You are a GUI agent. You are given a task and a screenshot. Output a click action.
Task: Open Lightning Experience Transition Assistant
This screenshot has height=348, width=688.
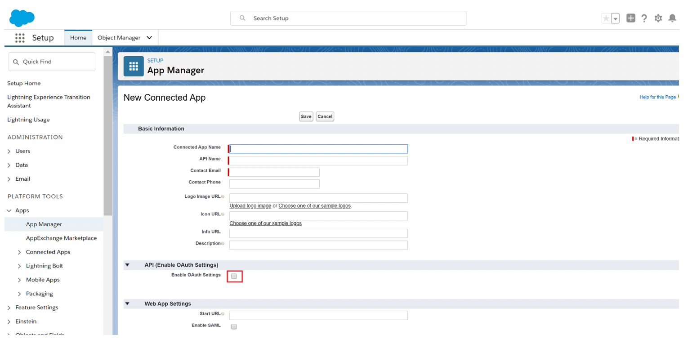(x=49, y=102)
